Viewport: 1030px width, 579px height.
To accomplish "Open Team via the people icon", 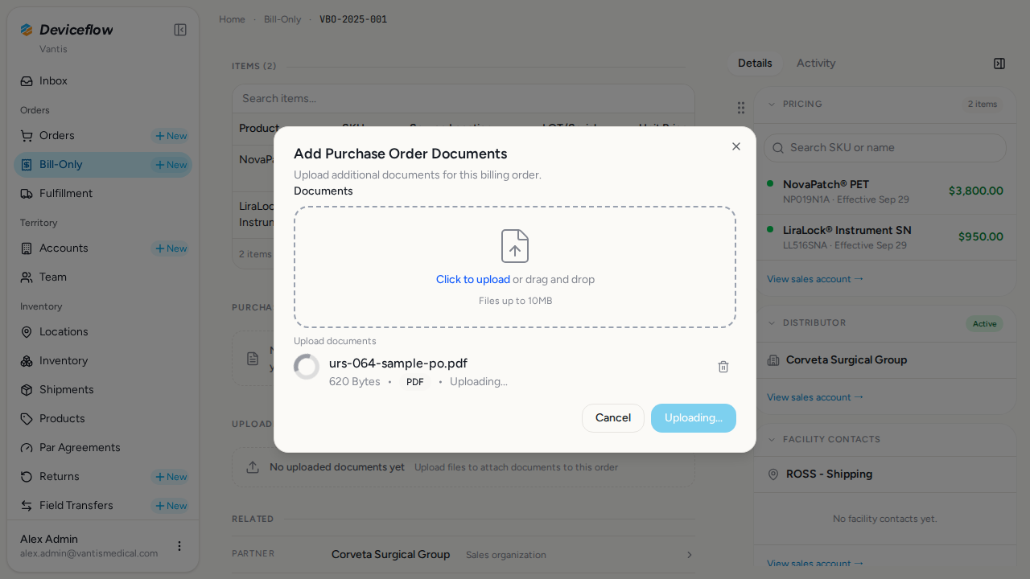I will point(27,277).
